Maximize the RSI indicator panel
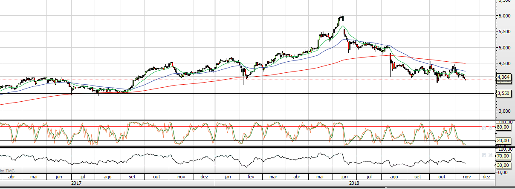The height and width of the screenshot is (189, 515). point(484,155)
